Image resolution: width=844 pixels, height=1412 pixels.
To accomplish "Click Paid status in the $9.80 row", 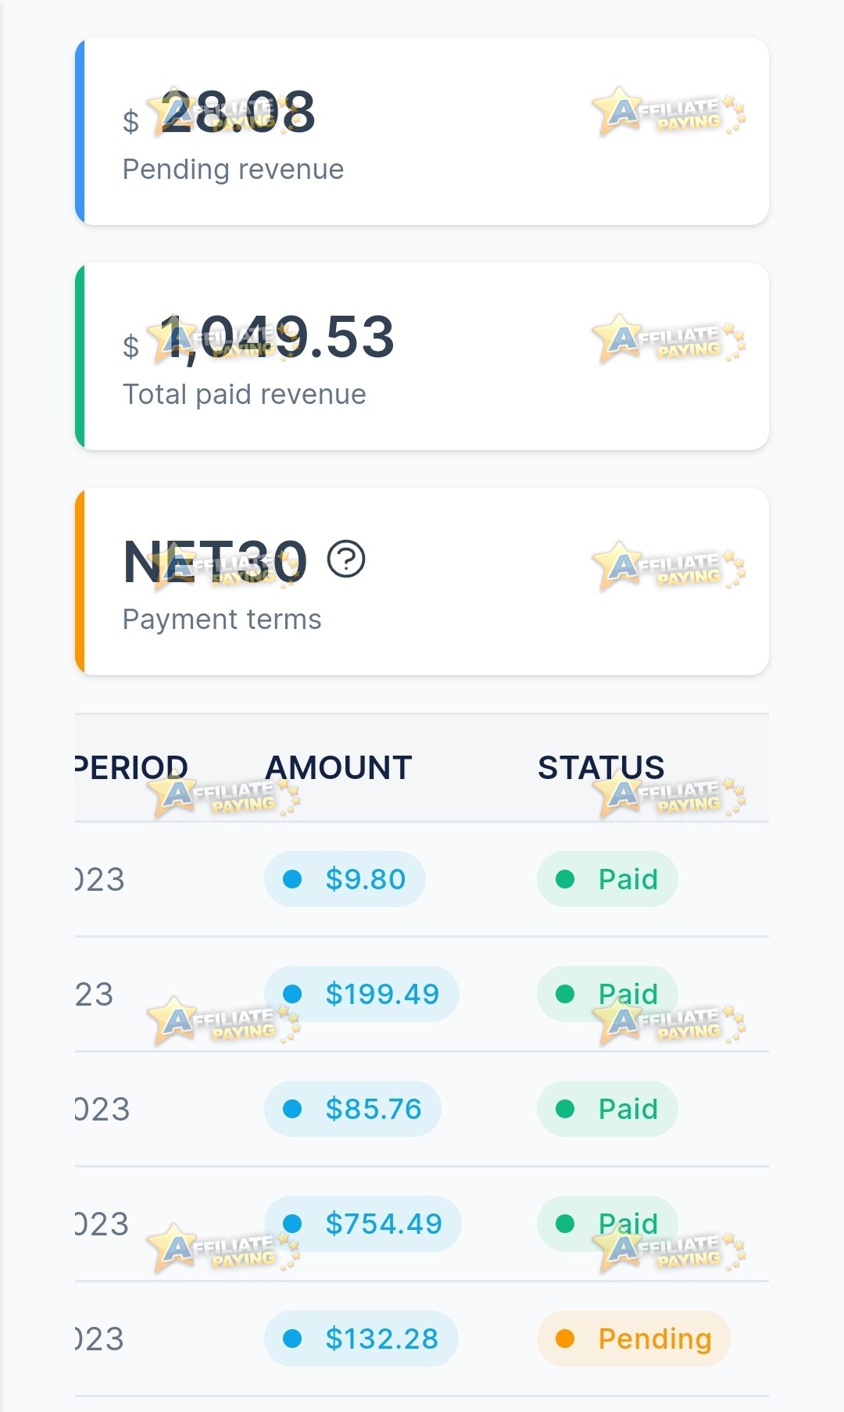I will [x=607, y=879].
